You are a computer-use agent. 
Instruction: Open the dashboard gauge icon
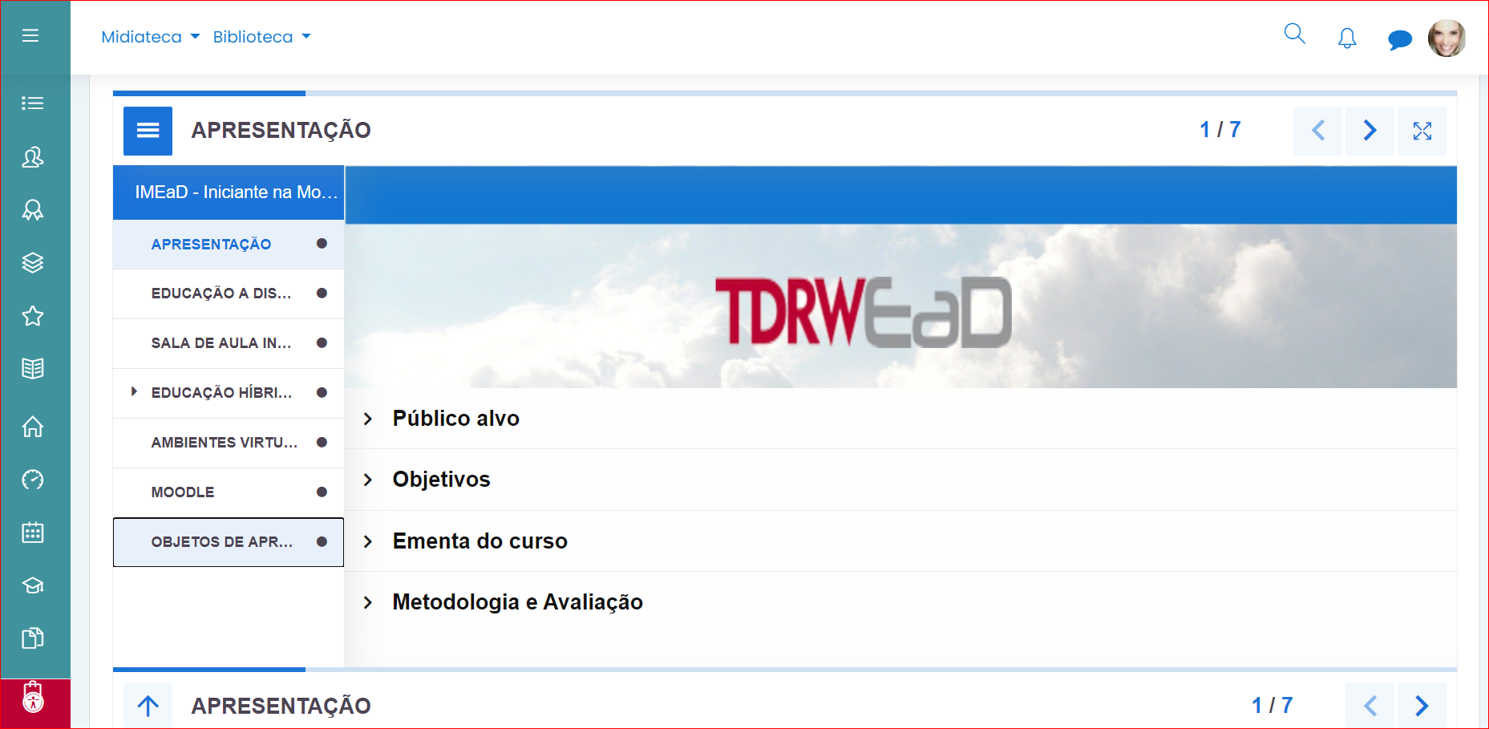pos(32,480)
